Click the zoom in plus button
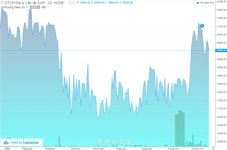227x150 pixels. pyautogui.click(x=122, y=141)
